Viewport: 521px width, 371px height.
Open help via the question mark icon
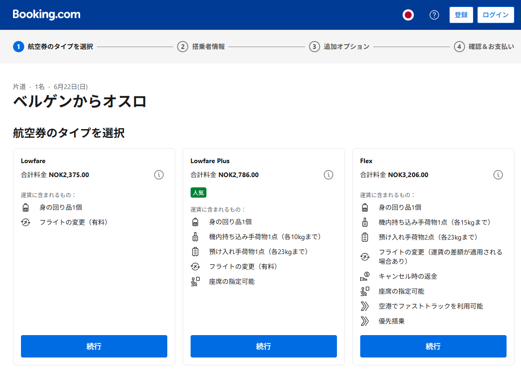coord(434,14)
